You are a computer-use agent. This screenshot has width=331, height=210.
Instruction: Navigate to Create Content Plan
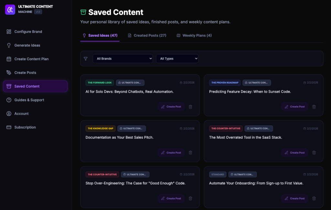pos(31,59)
